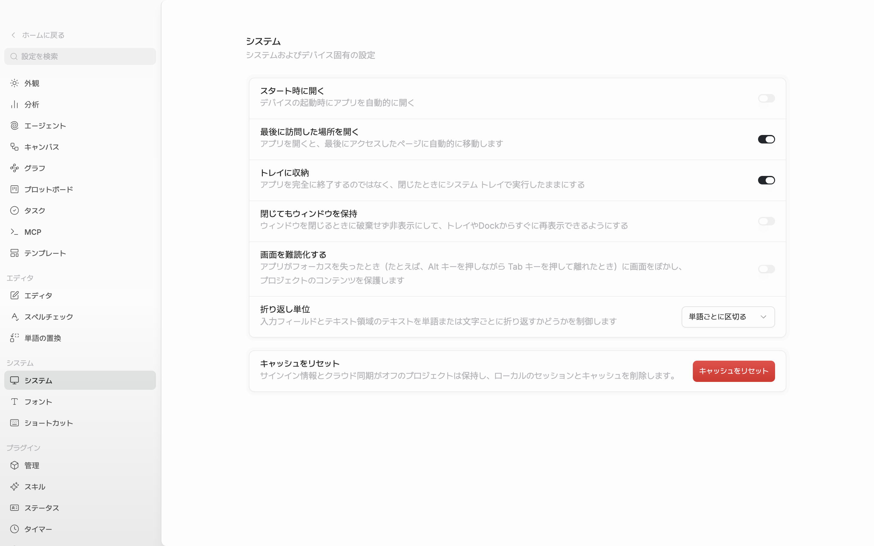The image size is (874, 546).
Task: Open 外観 settings page
Action: tap(80, 83)
